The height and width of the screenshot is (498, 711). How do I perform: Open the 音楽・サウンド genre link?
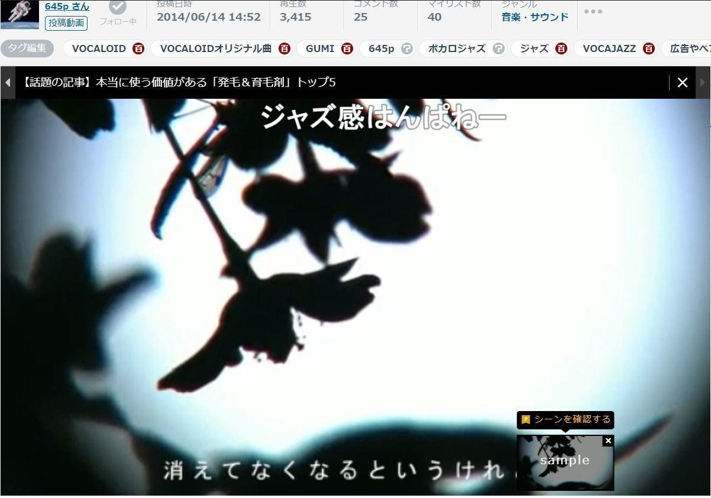click(x=535, y=17)
